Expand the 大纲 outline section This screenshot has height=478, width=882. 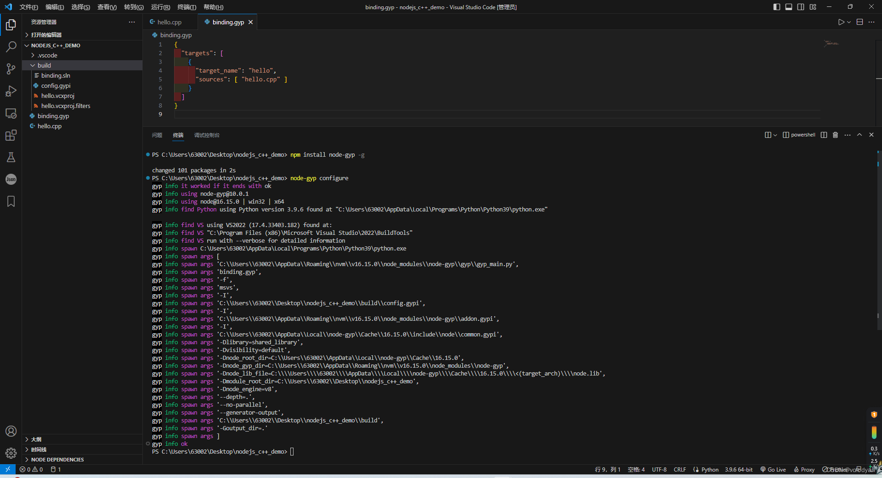(83, 439)
